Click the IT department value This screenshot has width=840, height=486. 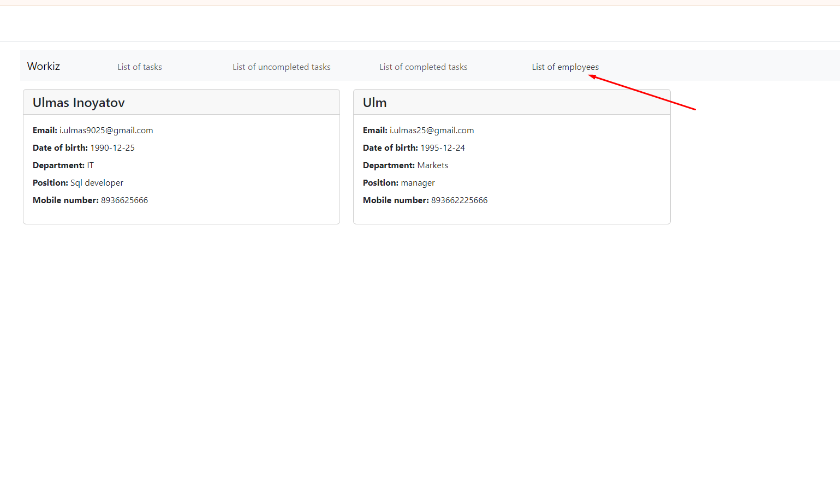click(x=91, y=165)
